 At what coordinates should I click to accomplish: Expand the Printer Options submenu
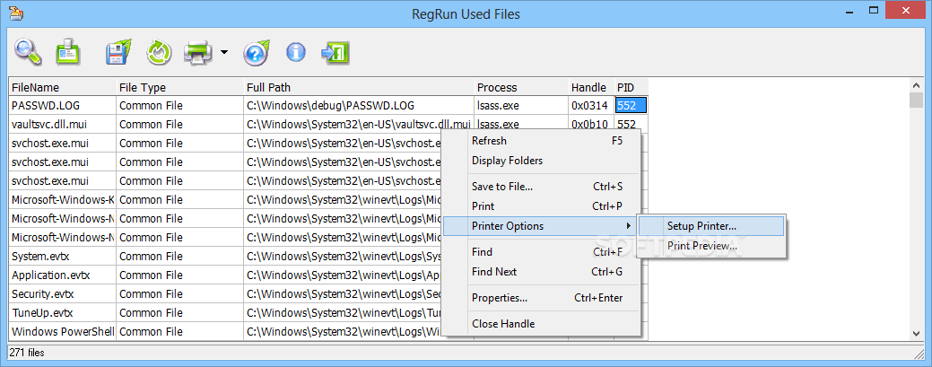pos(540,226)
